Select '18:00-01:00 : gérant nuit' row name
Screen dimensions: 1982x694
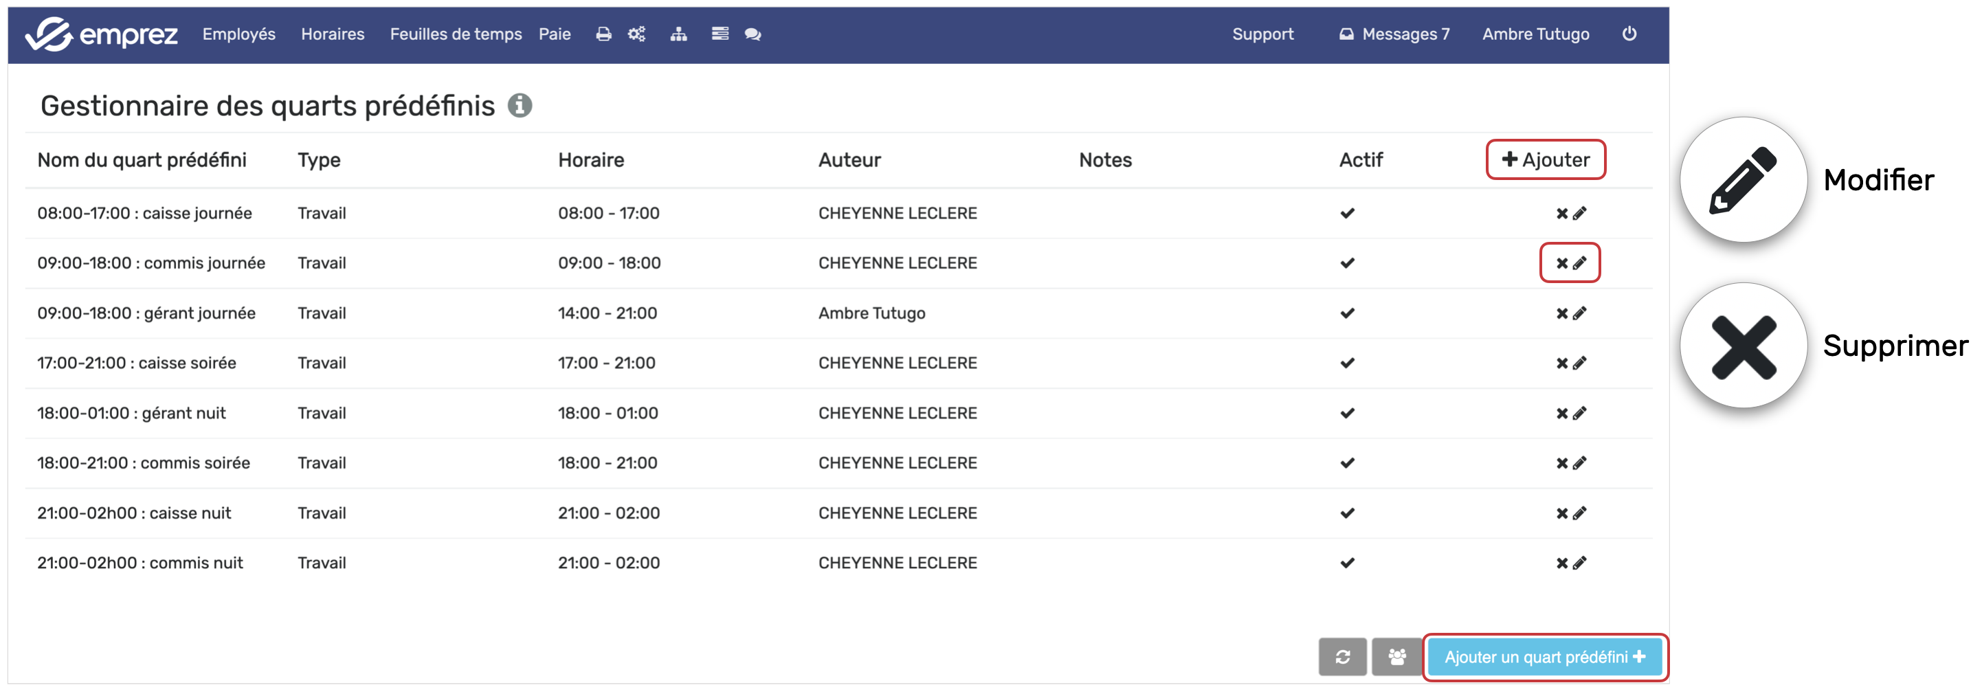pos(131,413)
